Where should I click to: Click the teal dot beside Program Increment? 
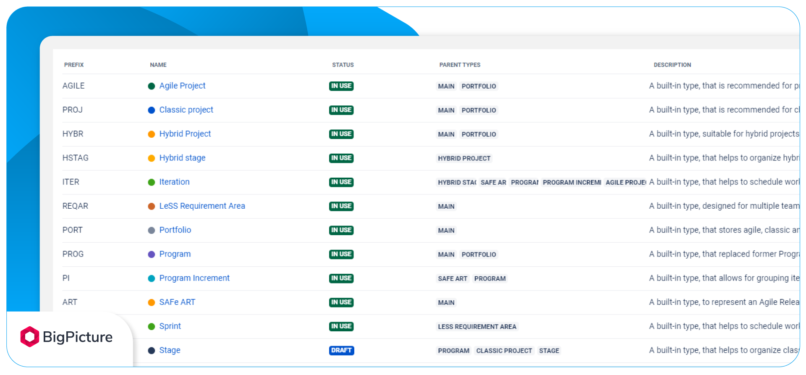tap(152, 278)
